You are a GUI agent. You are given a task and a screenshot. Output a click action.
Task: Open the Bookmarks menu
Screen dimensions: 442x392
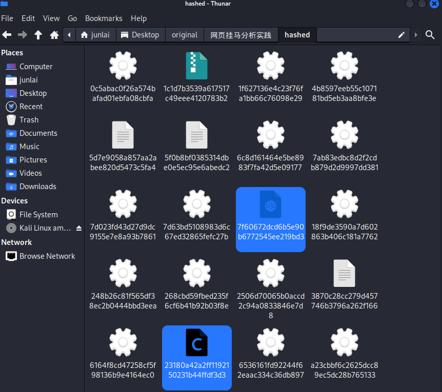103,18
